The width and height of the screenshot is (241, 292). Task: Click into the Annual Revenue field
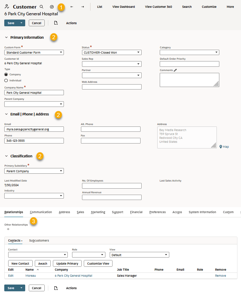coord(112,197)
